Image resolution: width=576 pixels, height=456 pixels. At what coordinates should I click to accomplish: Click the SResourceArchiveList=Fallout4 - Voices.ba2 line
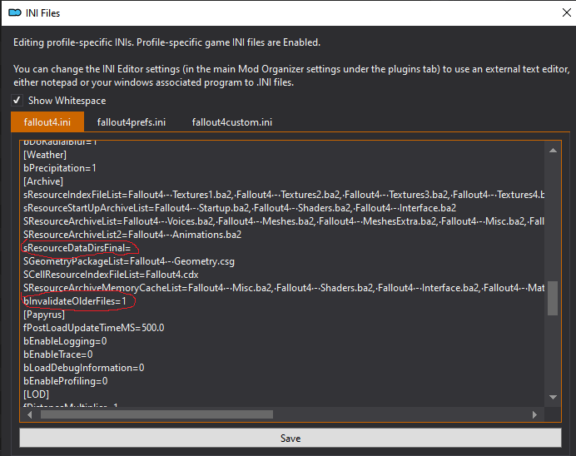[x=284, y=221]
